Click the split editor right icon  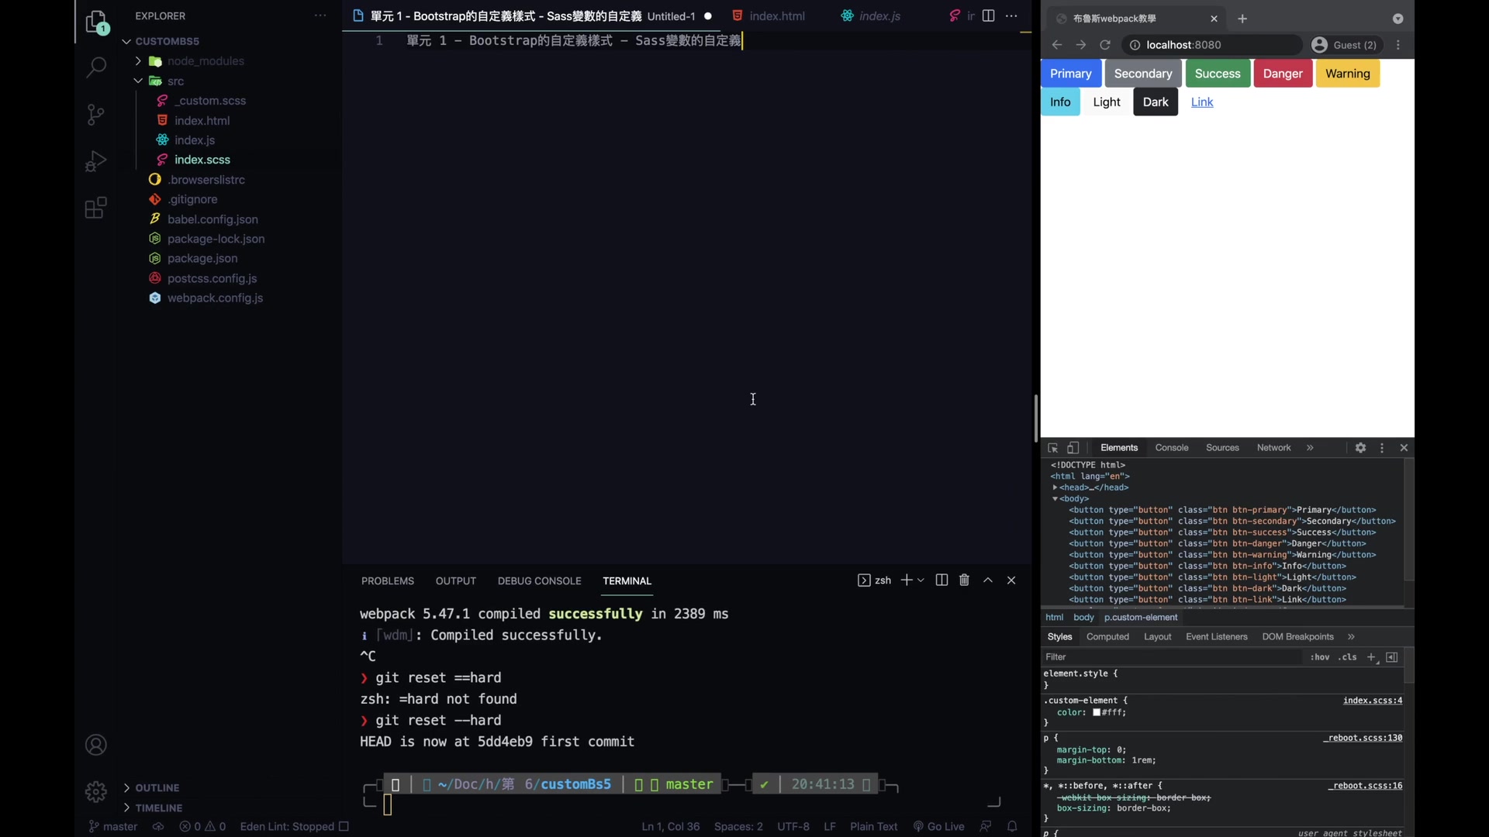(x=988, y=15)
